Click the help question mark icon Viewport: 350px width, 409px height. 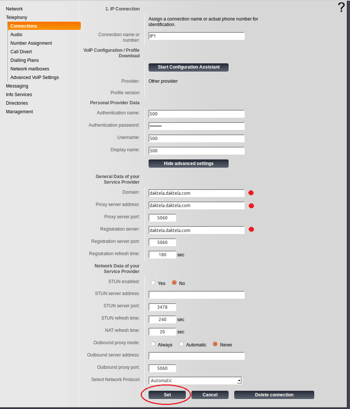point(341,7)
